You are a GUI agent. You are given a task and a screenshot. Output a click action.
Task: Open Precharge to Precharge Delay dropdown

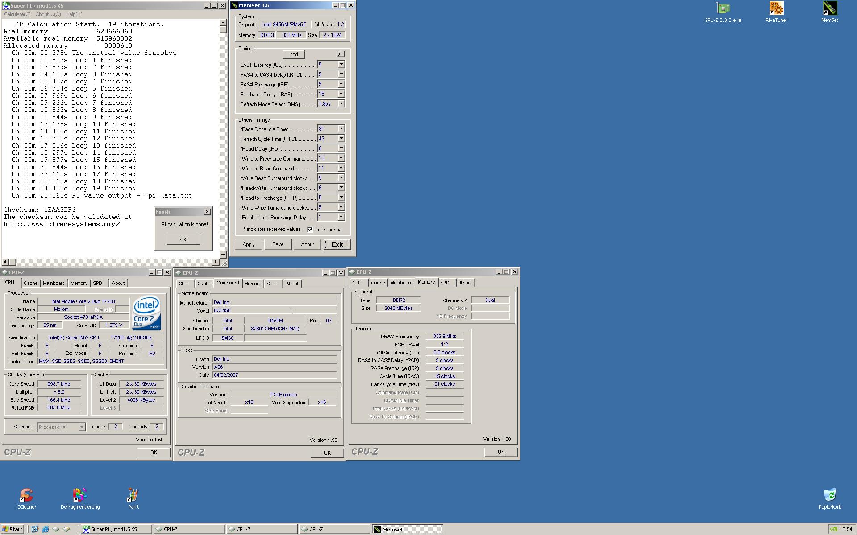click(341, 217)
